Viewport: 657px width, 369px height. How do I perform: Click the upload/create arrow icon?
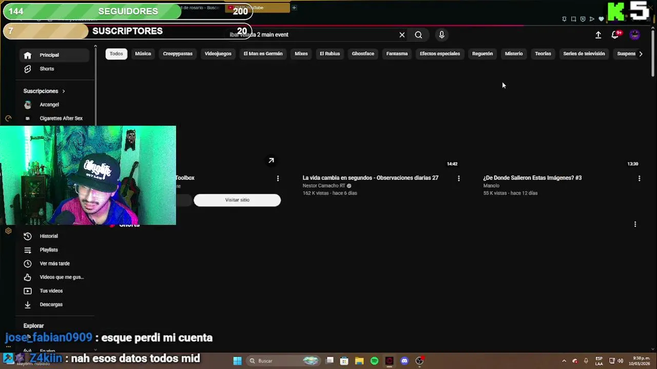tap(598, 35)
